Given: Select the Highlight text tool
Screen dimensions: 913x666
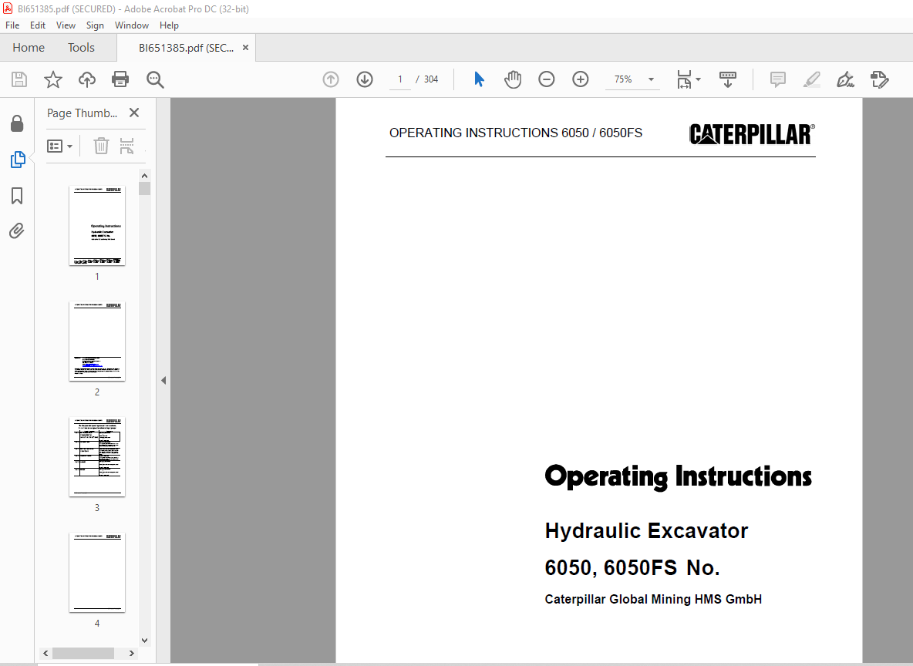Looking at the screenshot, I should pos(812,79).
